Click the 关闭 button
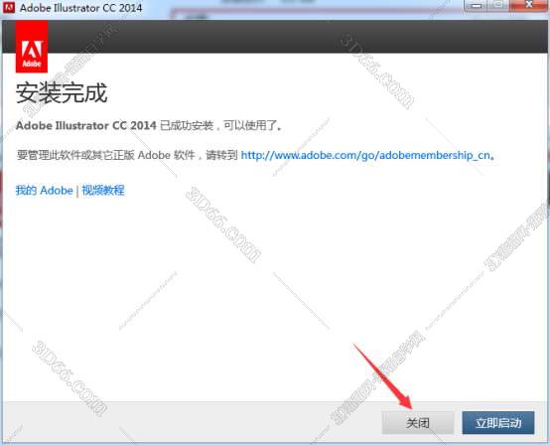The width and height of the screenshot is (550, 445). point(417,423)
